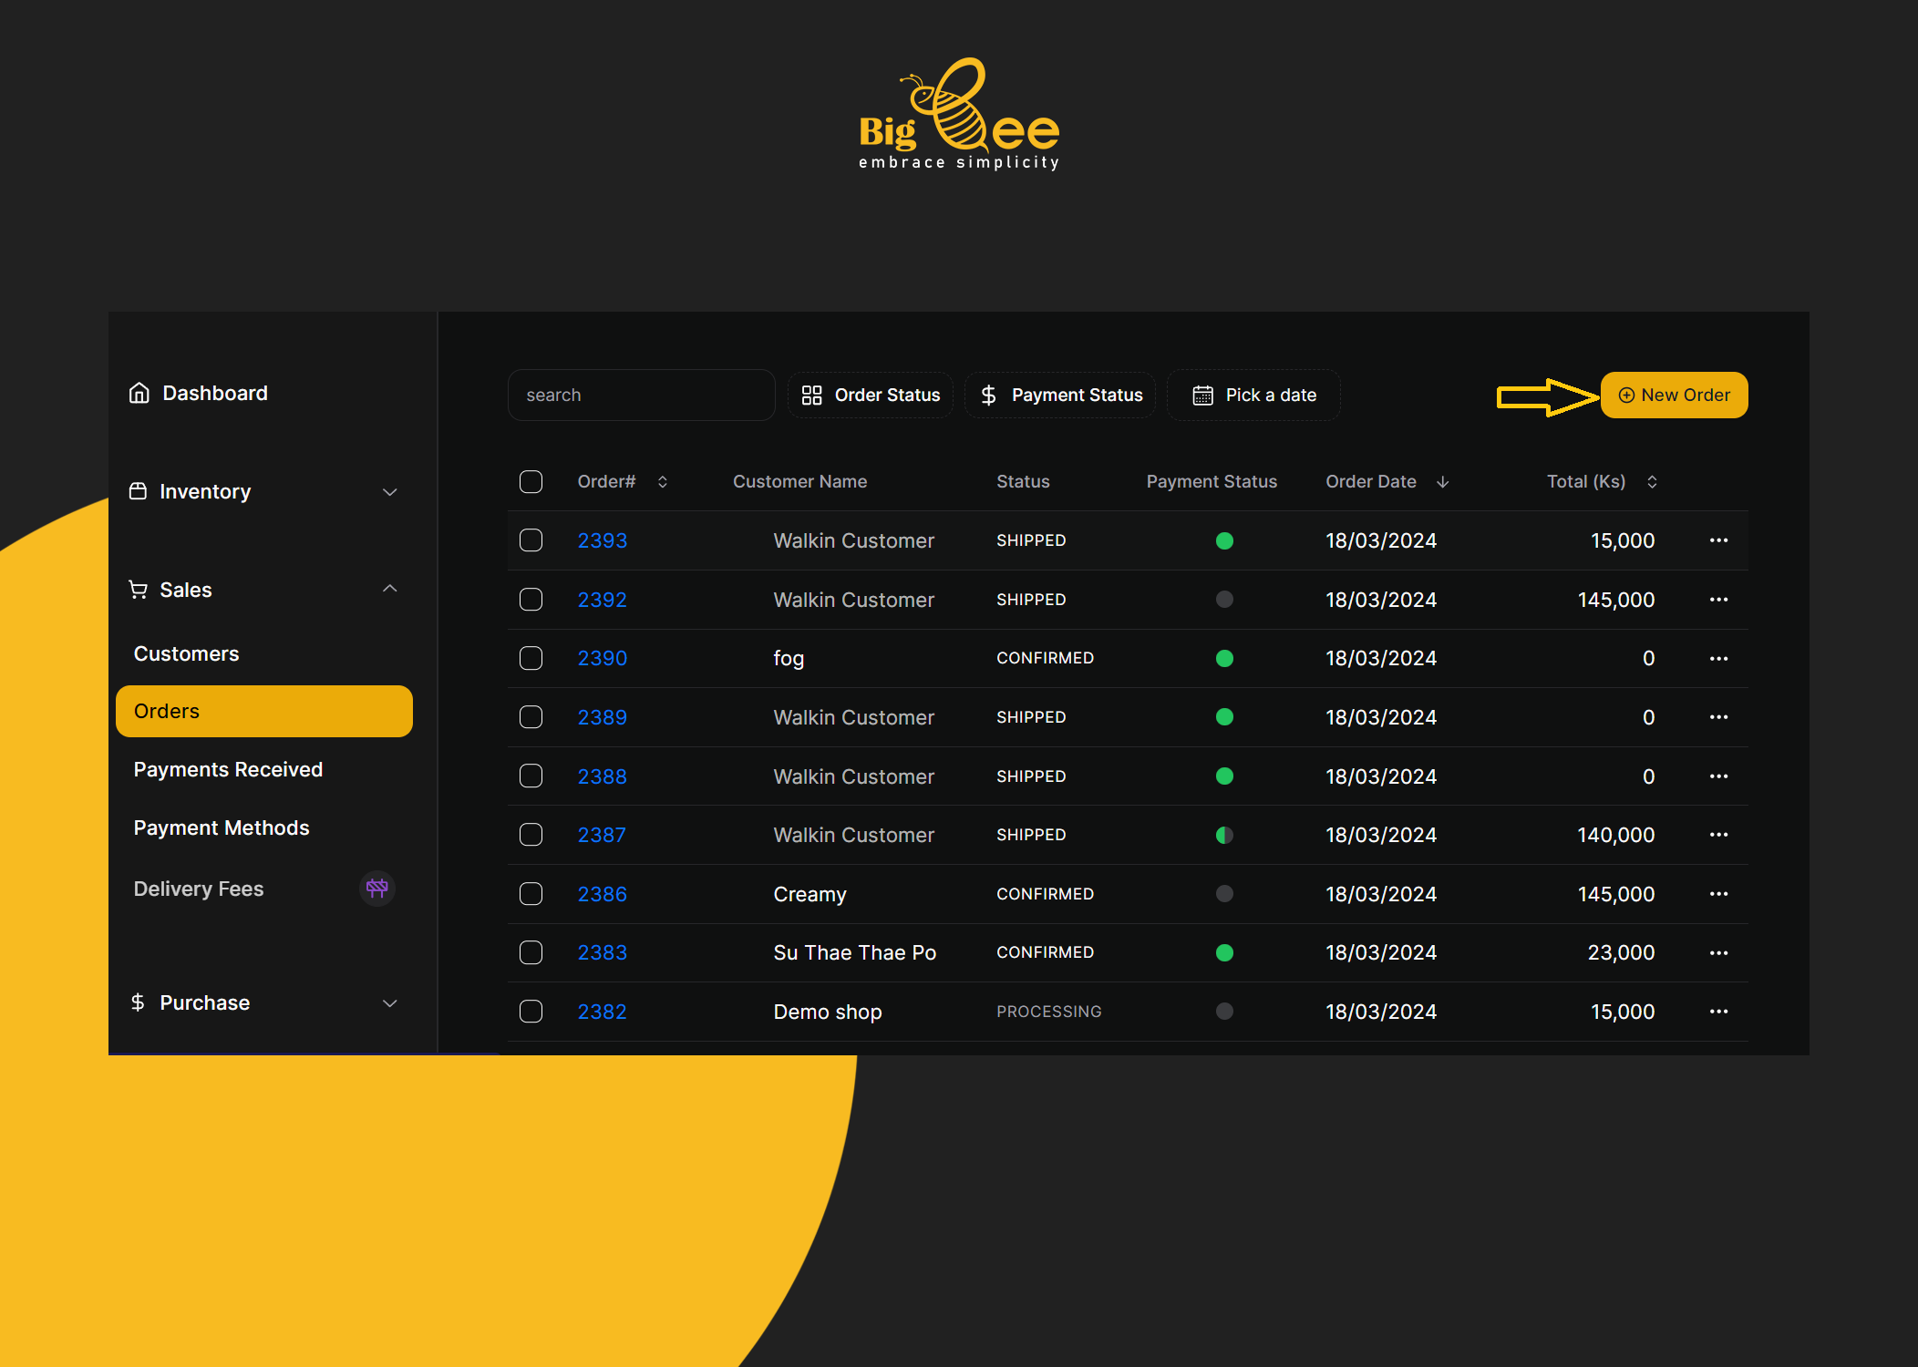This screenshot has width=1918, height=1367.
Task: Open the three-dot menu for order 2393
Action: coord(1718,540)
